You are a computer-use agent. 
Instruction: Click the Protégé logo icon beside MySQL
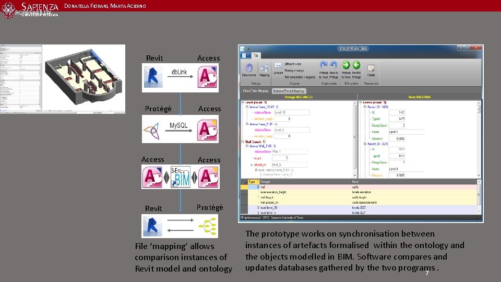152,131
